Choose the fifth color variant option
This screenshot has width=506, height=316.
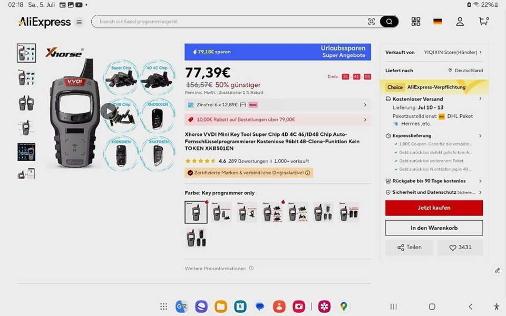coord(298,212)
